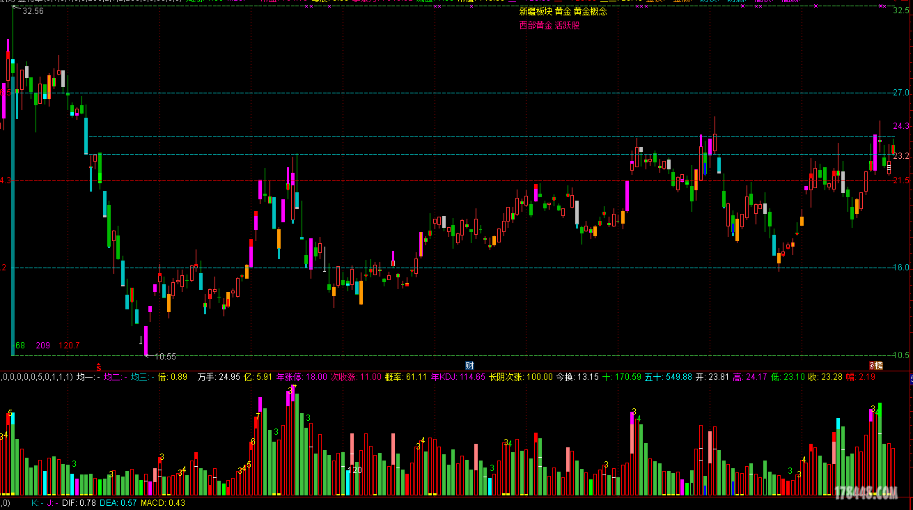Click the 榜 ranking marker icon
The width and height of the screenshot is (913, 510).
coord(878,366)
